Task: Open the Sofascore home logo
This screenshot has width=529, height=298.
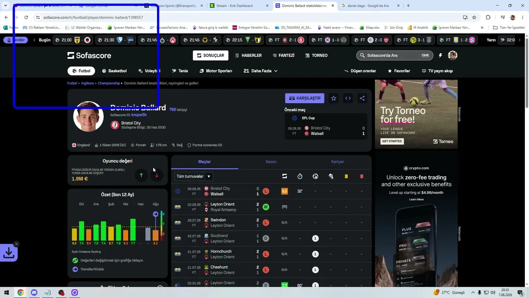Action: coord(89,55)
